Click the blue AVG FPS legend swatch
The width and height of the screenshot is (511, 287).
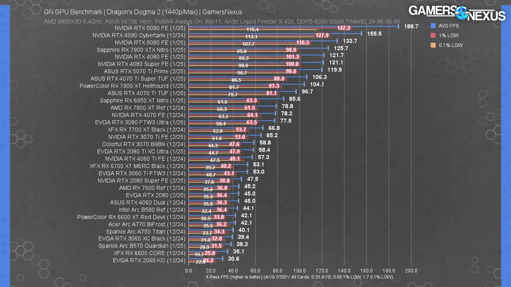433,26
